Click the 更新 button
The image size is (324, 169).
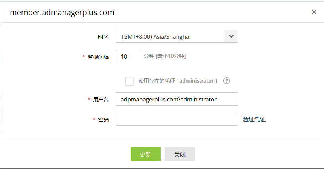(x=146, y=154)
